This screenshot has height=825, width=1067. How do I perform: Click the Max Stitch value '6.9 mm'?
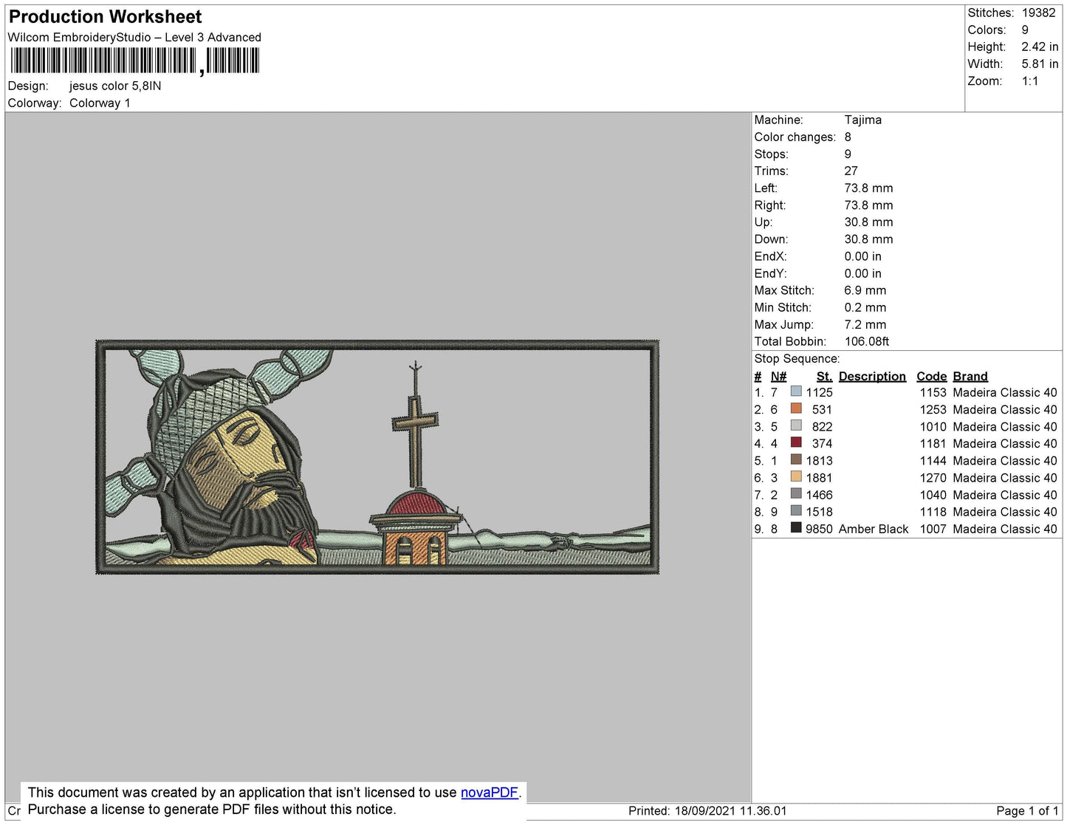pos(865,291)
